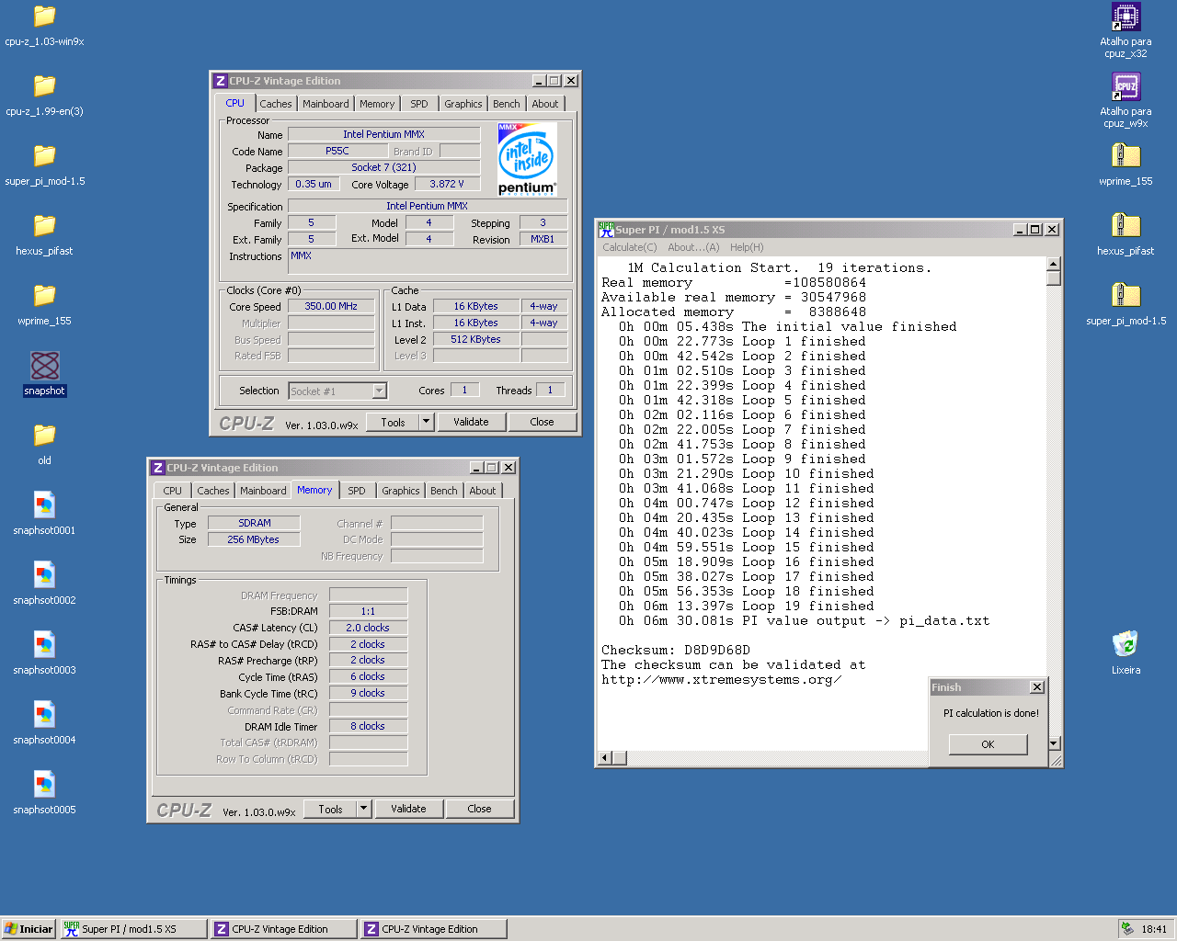Open the Socket #1 selection dropdown
This screenshot has height=941, width=1177.
pyautogui.click(x=381, y=391)
